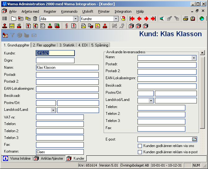Image resolution: width=208 pixels, height=169 pixels.
Task: Click the yellow T button icon
Action: pyautogui.click(x=193, y=19)
